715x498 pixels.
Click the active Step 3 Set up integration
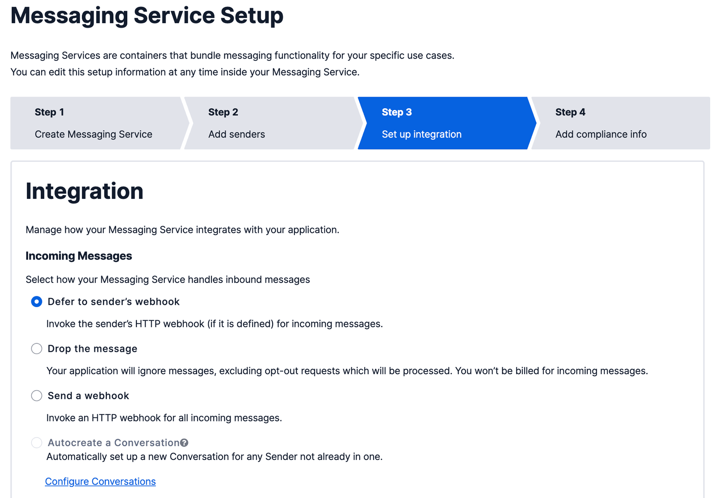point(421,134)
